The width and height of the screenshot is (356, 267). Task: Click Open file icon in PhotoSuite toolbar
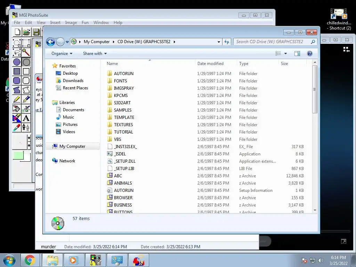(26, 32)
